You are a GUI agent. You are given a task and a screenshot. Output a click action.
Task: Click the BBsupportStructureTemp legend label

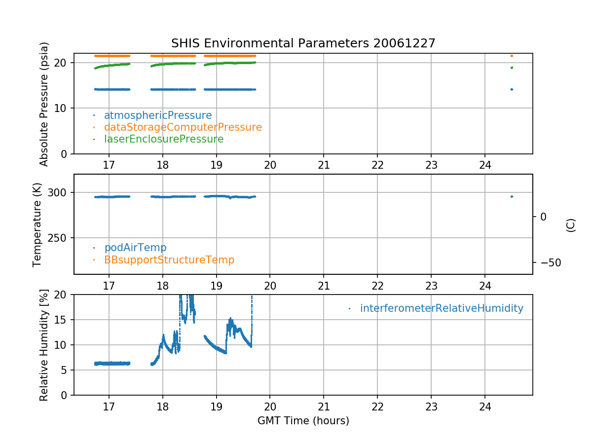(x=169, y=259)
